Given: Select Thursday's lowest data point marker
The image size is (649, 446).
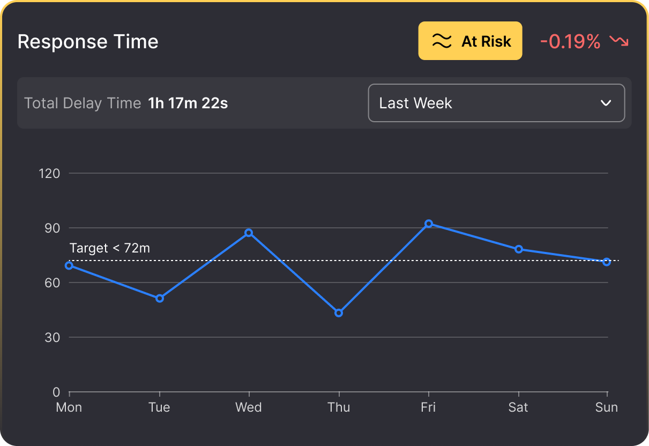Looking at the screenshot, I should point(338,313).
